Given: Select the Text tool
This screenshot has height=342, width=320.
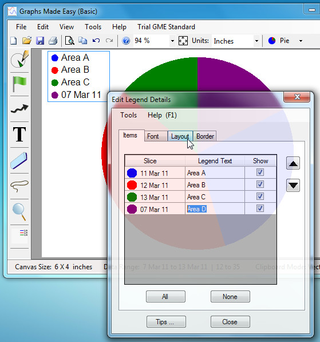Looking at the screenshot, I should 19,135.
